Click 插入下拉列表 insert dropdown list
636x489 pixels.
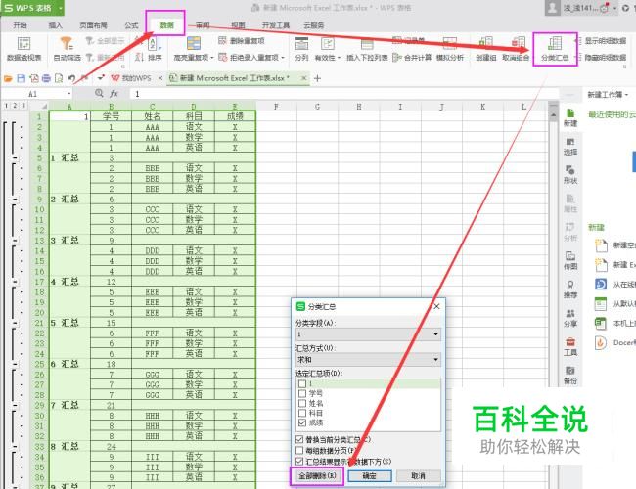[367, 49]
